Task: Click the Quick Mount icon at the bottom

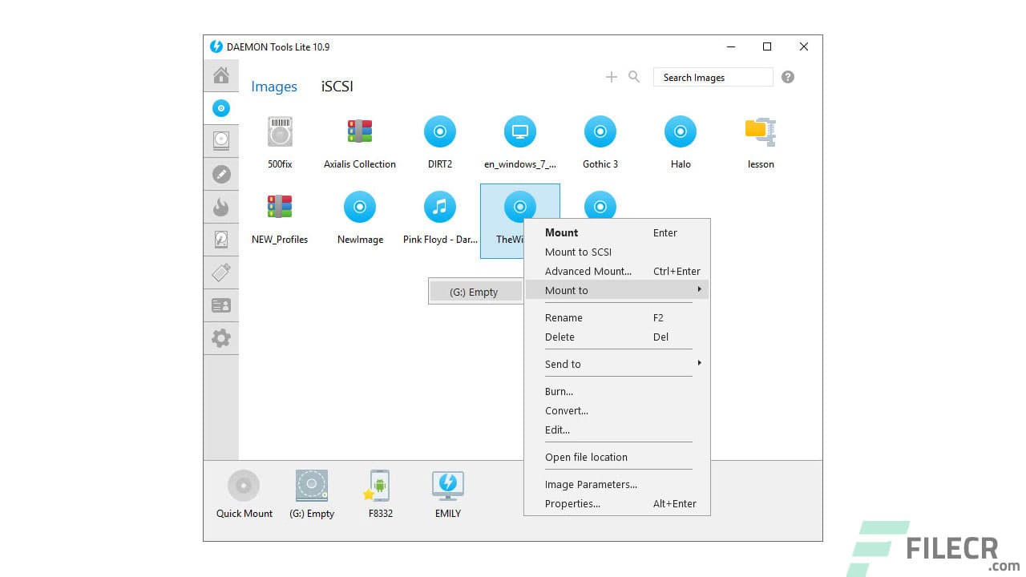Action: pos(243,485)
